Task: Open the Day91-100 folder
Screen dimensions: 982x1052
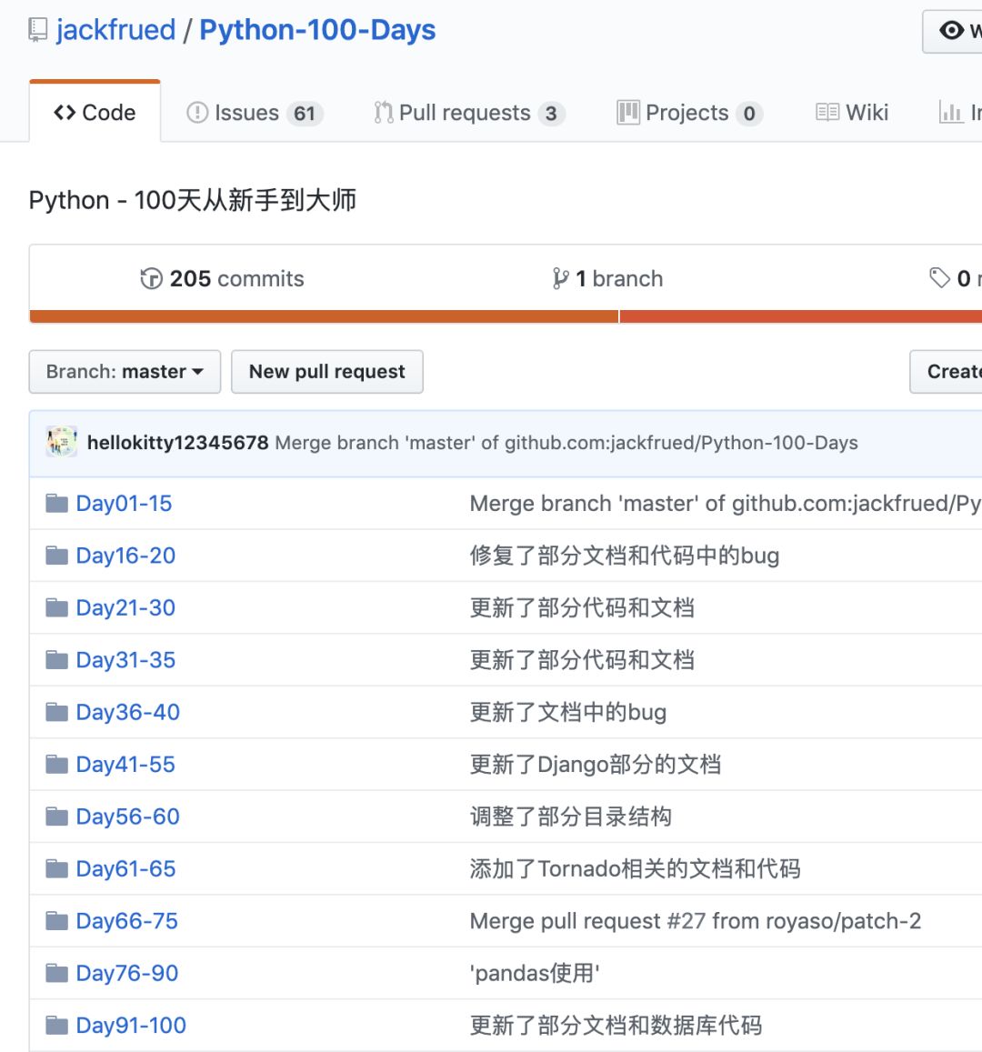Action: tap(131, 1025)
